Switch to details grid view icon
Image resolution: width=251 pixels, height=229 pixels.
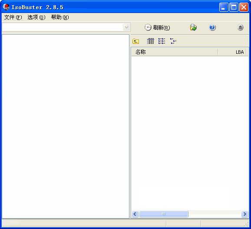tap(151, 41)
